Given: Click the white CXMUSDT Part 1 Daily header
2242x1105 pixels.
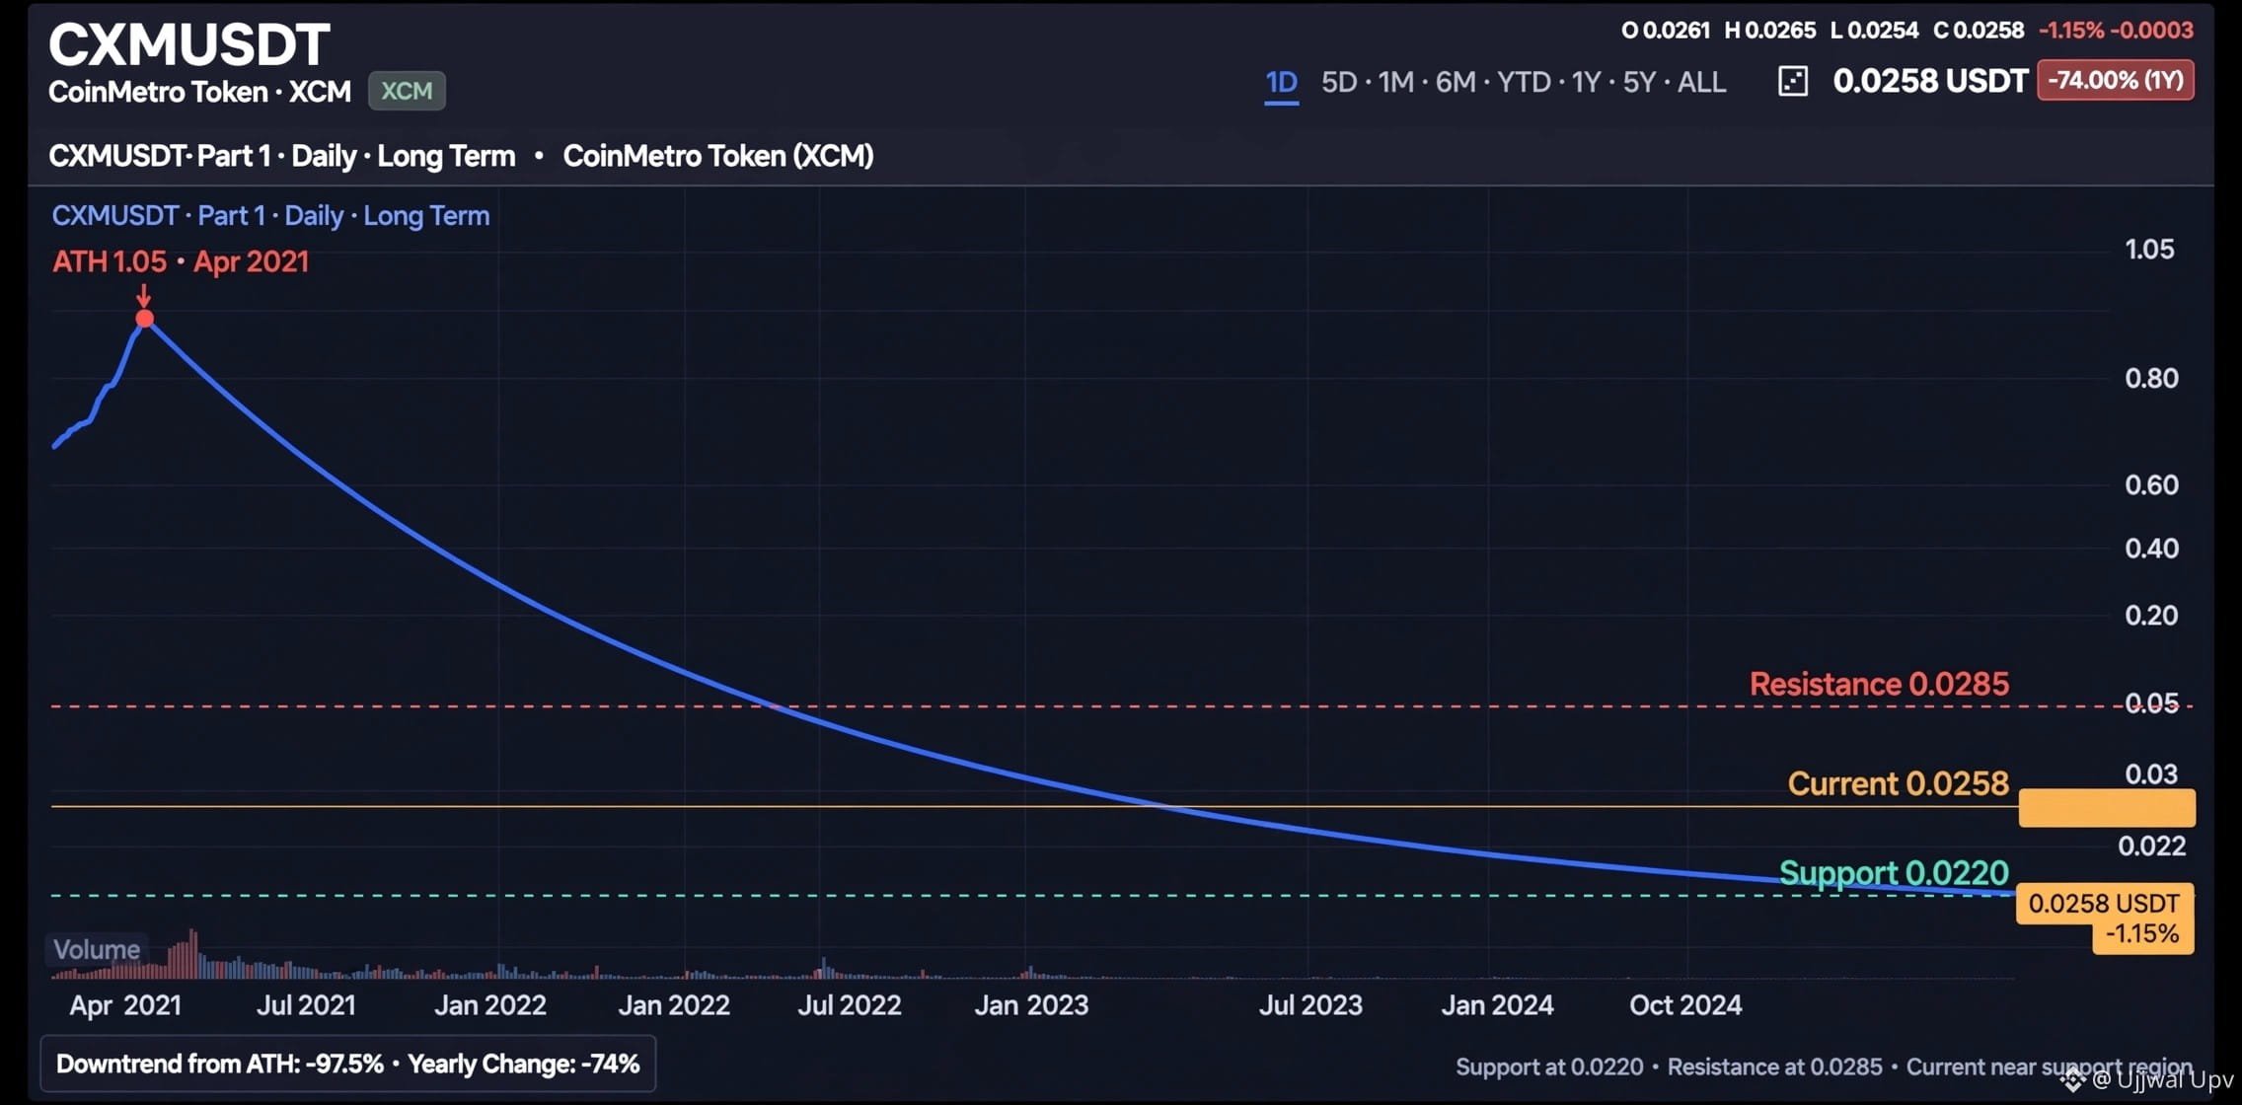Looking at the screenshot, I should [x=282, y=156].
